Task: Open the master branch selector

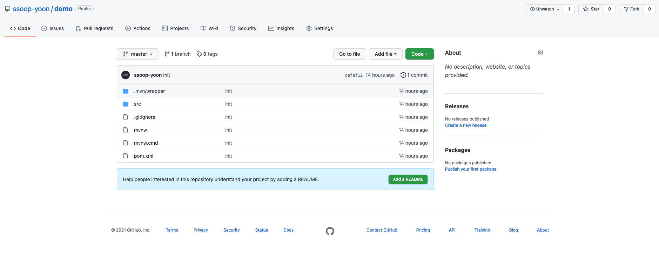Action: (x=137, y=54)
